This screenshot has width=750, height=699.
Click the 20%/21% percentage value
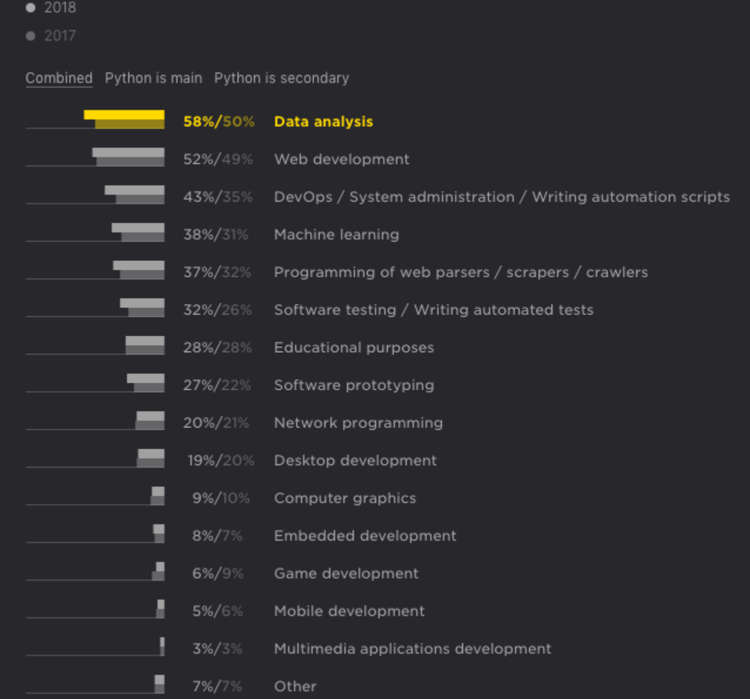(x=216, y=423)
